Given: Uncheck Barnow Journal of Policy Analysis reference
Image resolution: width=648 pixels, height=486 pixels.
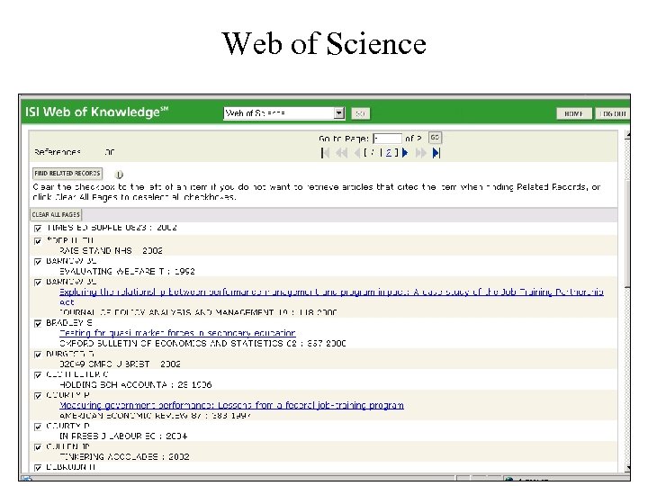Looking at the screenshot, I should 38,283.
